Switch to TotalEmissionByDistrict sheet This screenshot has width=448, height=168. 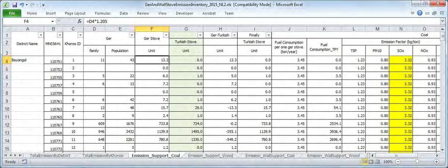(x=50, y=155)
